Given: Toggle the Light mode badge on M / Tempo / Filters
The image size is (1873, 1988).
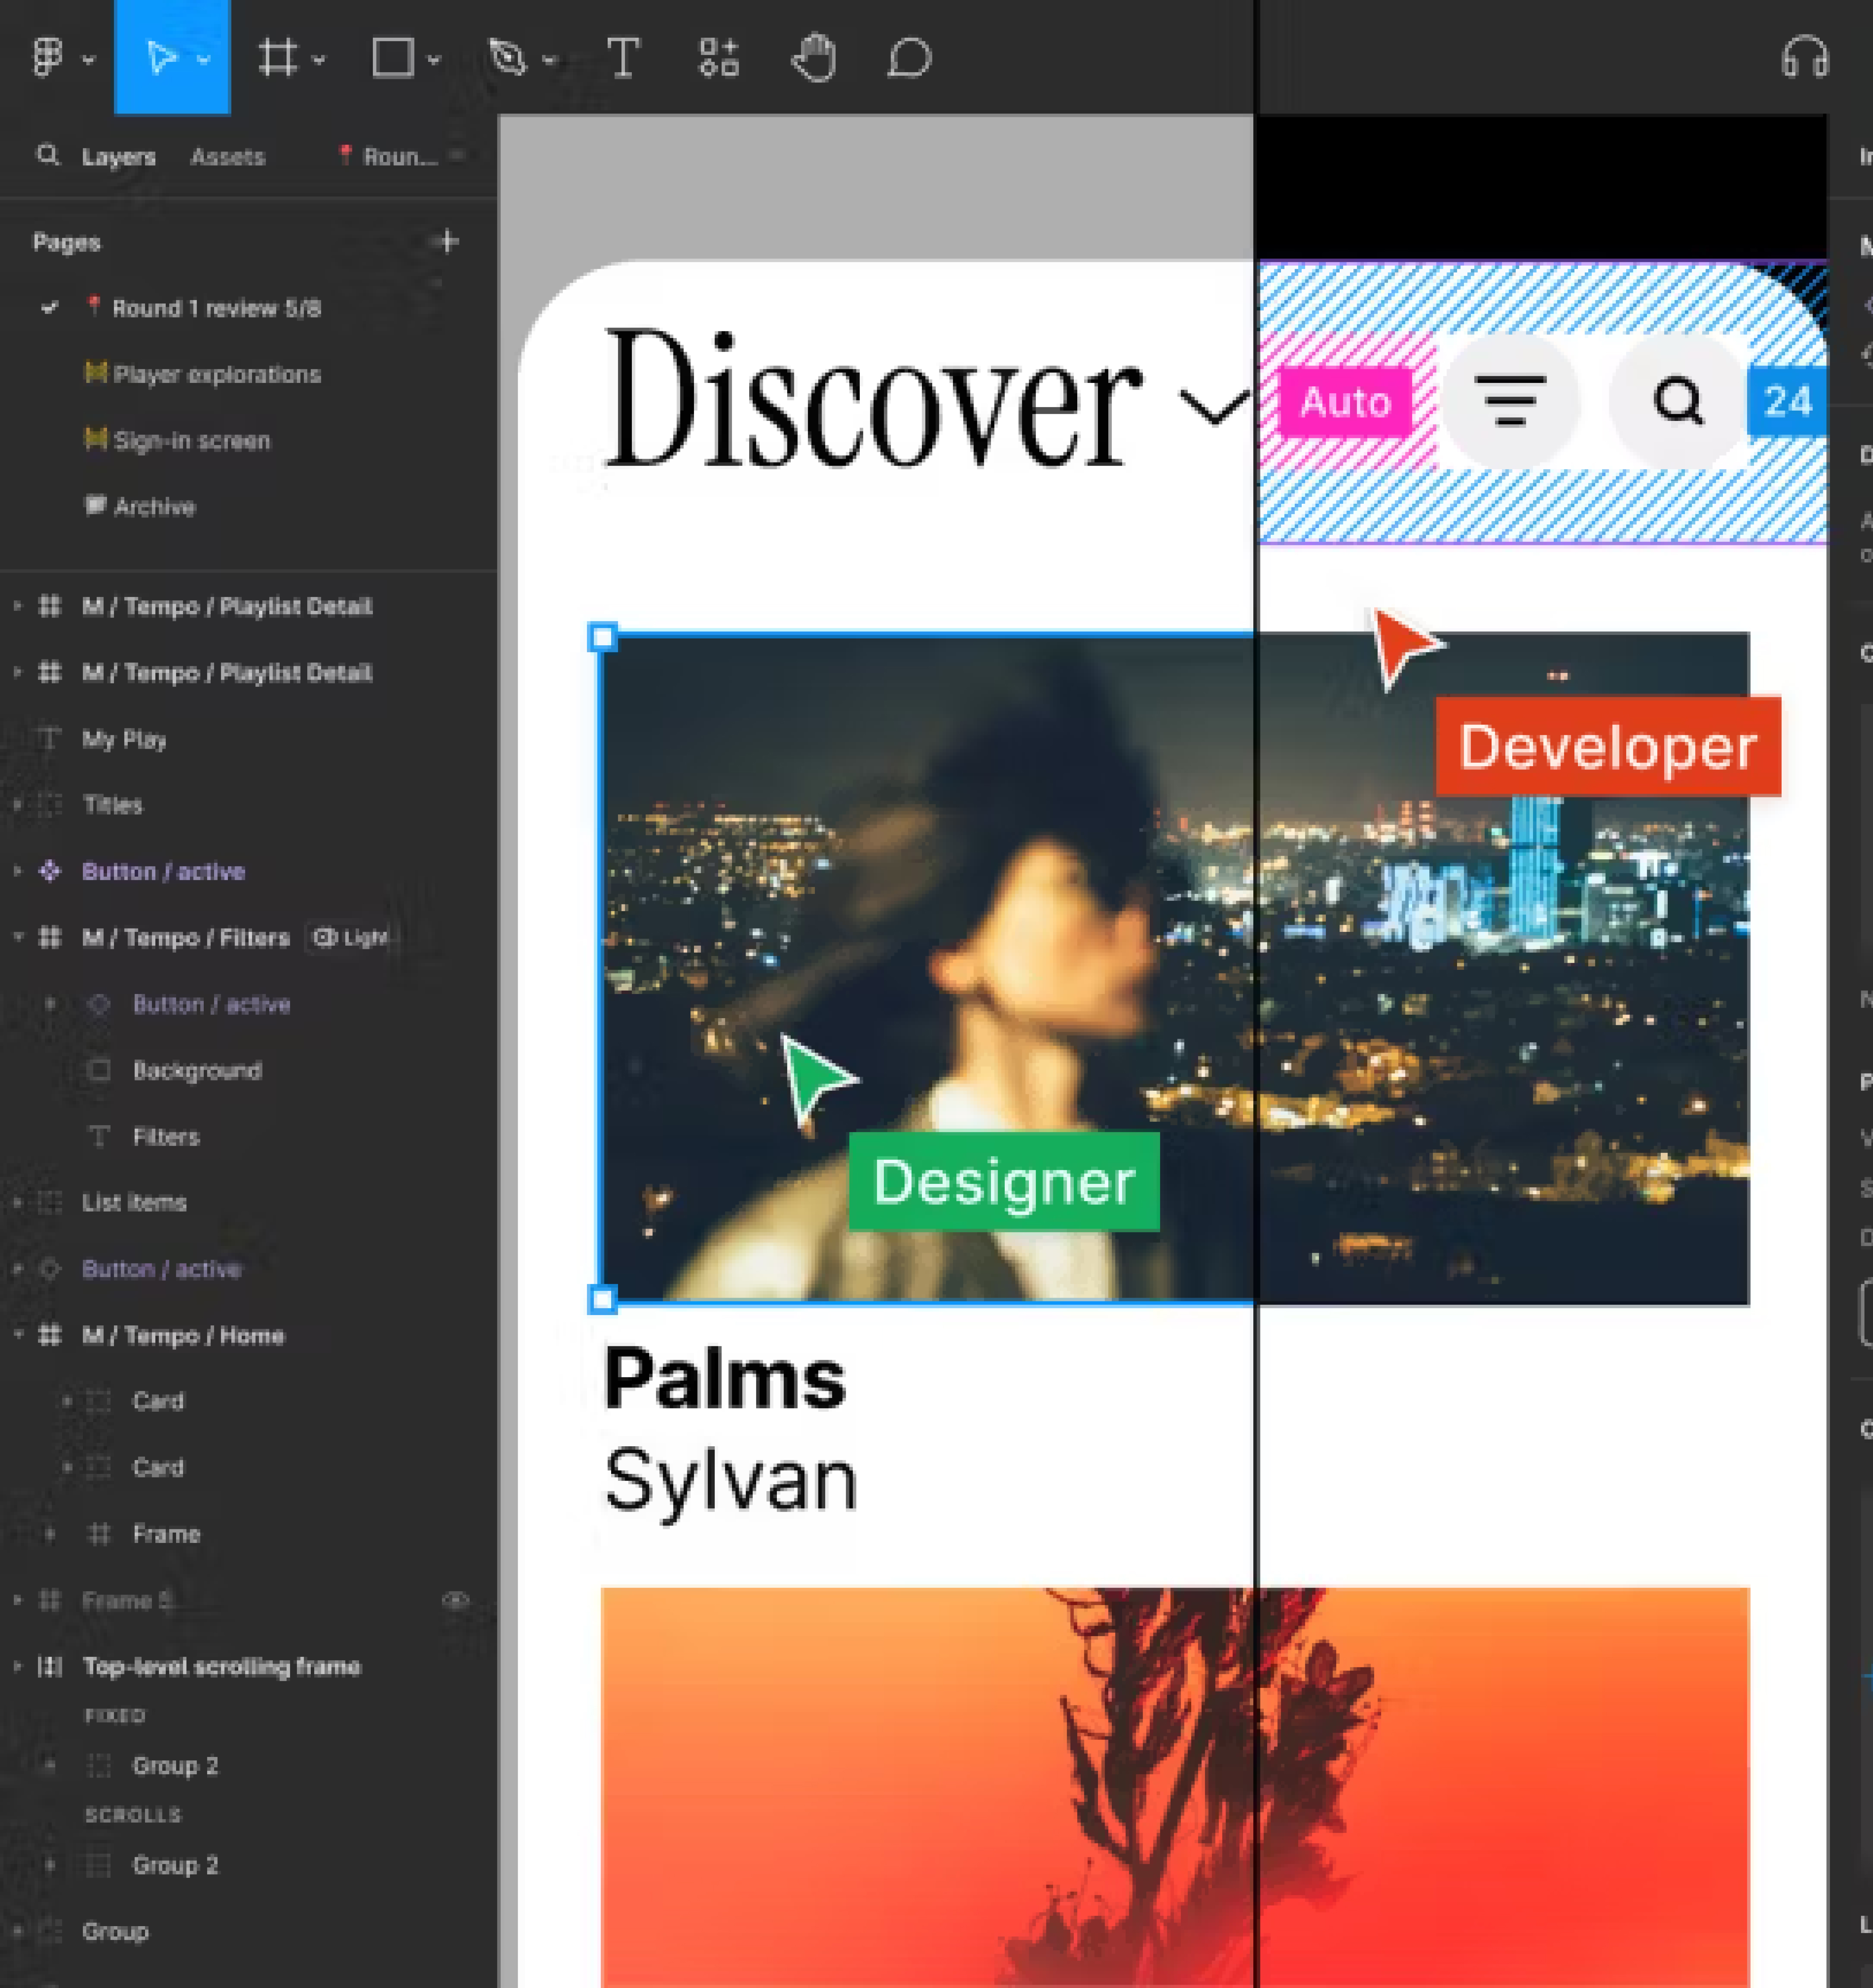Looking at the screenshot, I should pyautogui.click(x=350, y=937).
